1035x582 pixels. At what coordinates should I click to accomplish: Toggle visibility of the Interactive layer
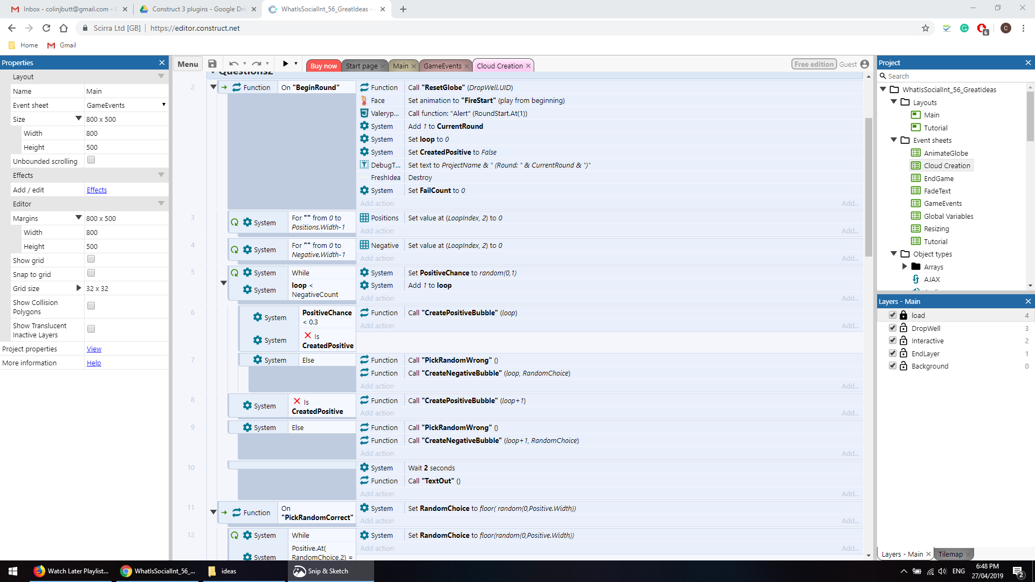(x=892, y=340)
